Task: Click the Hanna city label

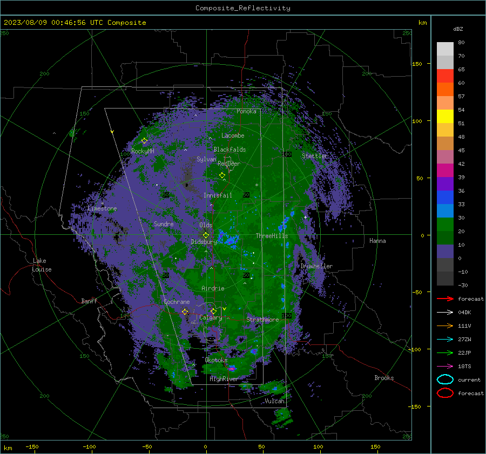Action: (x=377, y=241)
